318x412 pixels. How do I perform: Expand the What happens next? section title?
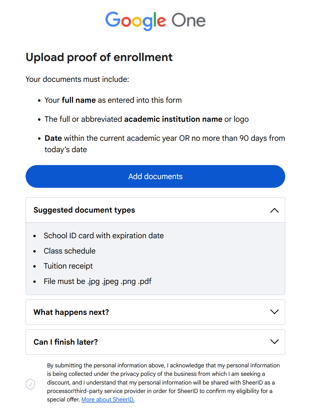point(71,312)
